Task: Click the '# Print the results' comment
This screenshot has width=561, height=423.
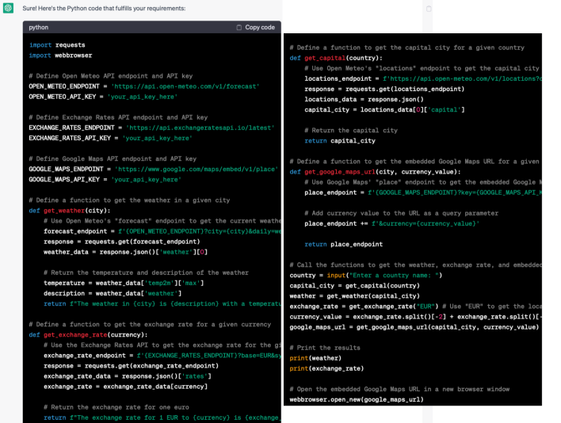Action: point(325,348)
